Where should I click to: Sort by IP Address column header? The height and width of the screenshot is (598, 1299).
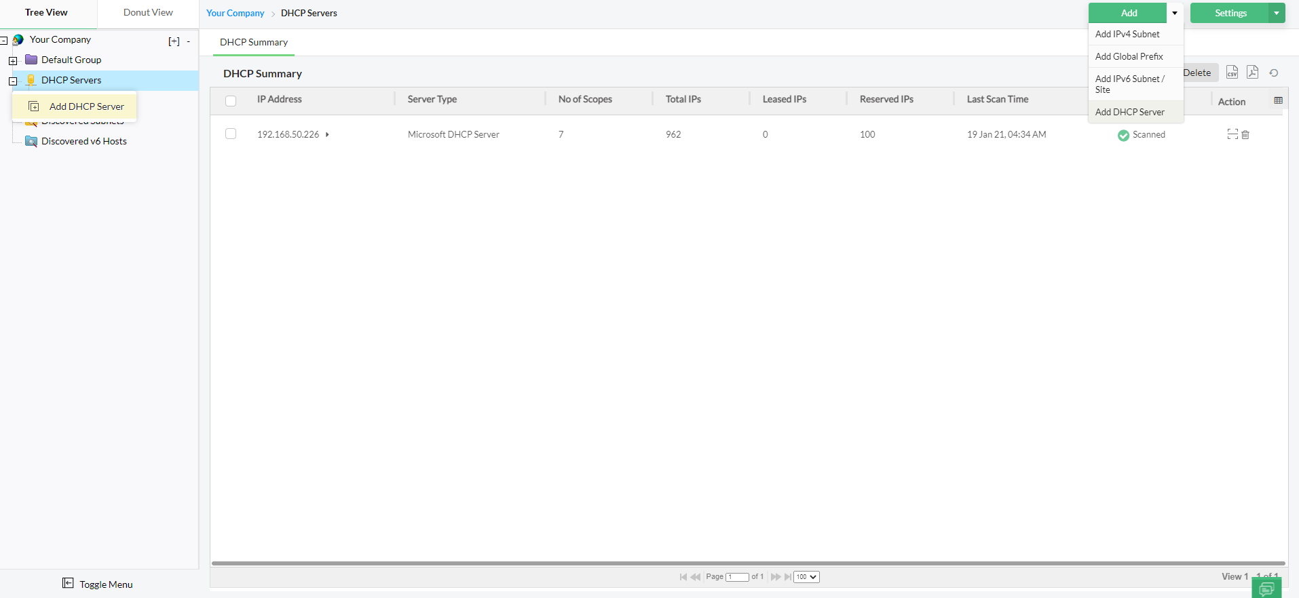click(x=279, y=99)
